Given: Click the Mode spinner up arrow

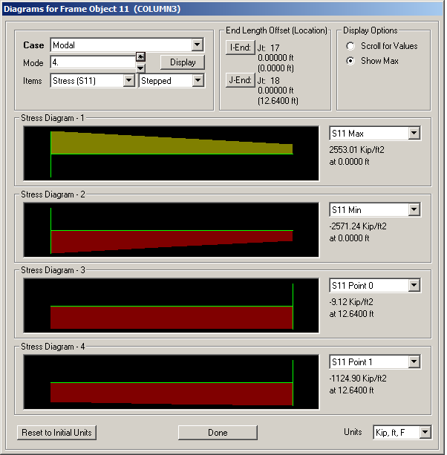Looking at the screenshot, I should 140,56.
